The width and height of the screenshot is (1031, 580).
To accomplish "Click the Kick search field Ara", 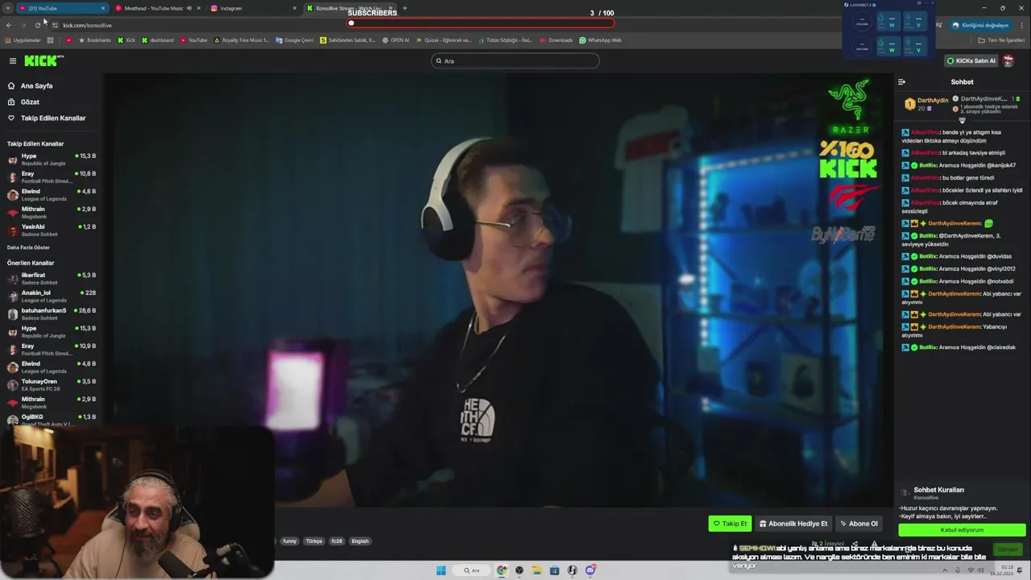I will 515,60.
